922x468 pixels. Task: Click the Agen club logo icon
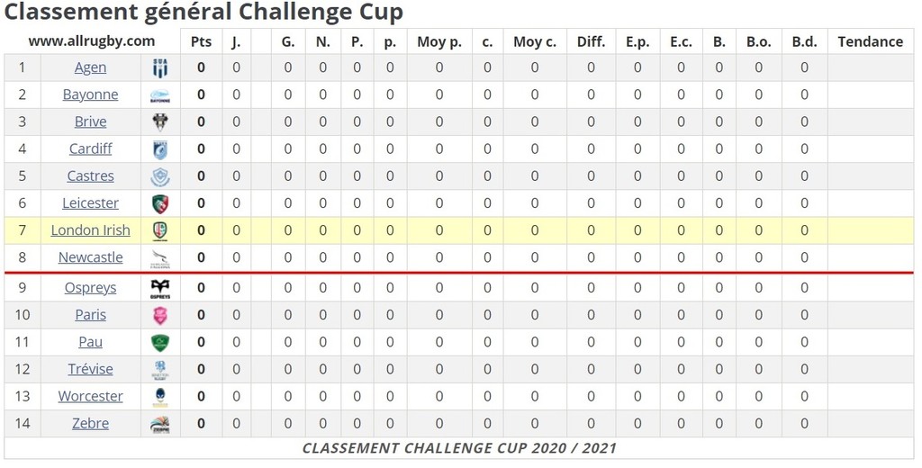160,67
